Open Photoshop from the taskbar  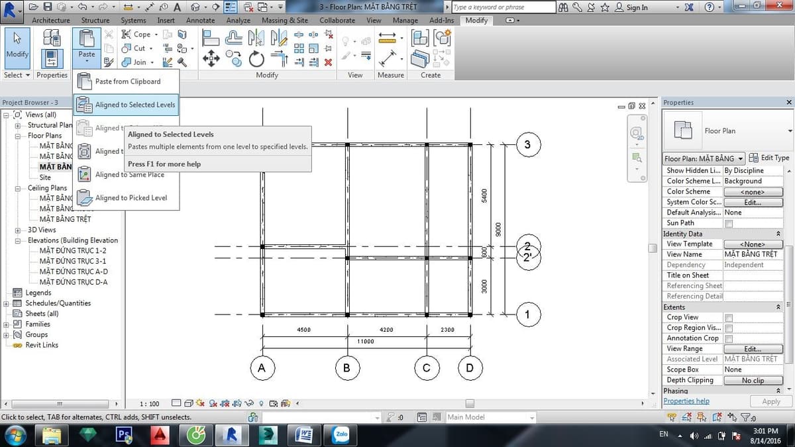point(124,435)
